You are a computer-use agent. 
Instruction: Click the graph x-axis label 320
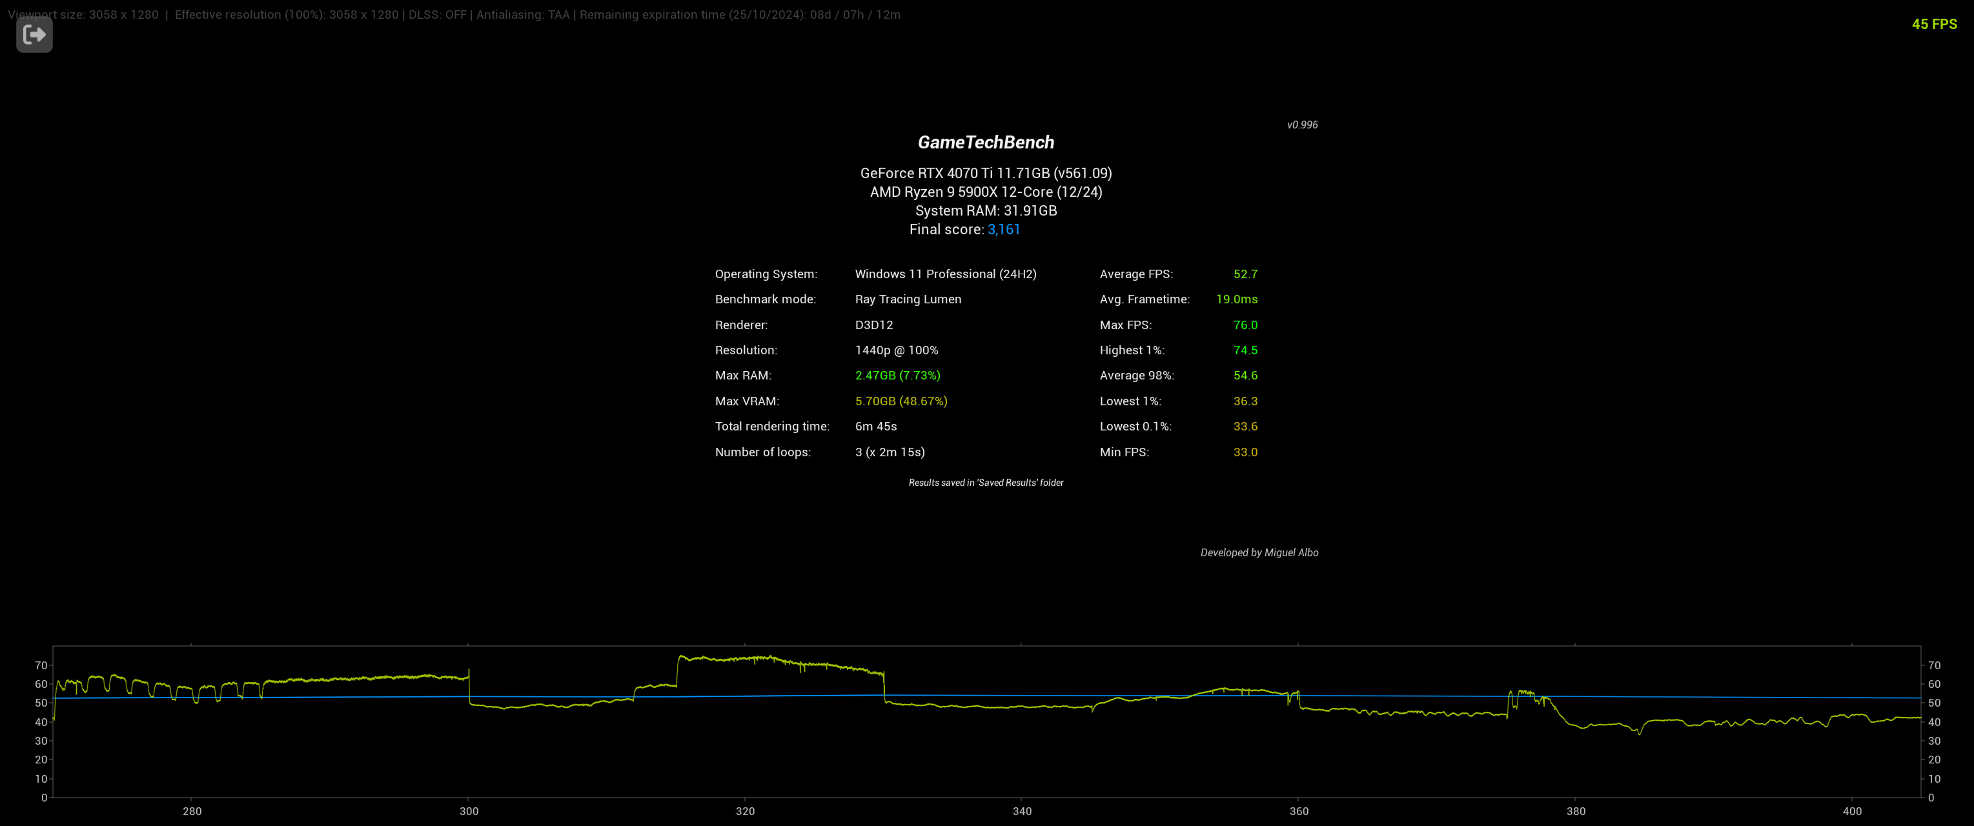745,811
